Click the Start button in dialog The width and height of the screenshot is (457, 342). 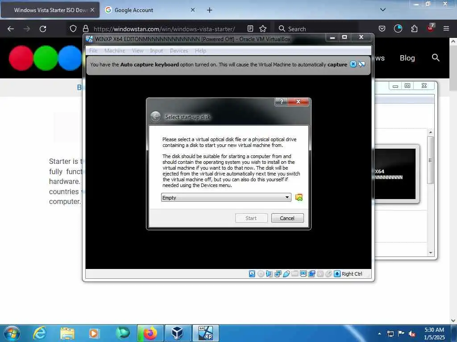tap(251, 218)
